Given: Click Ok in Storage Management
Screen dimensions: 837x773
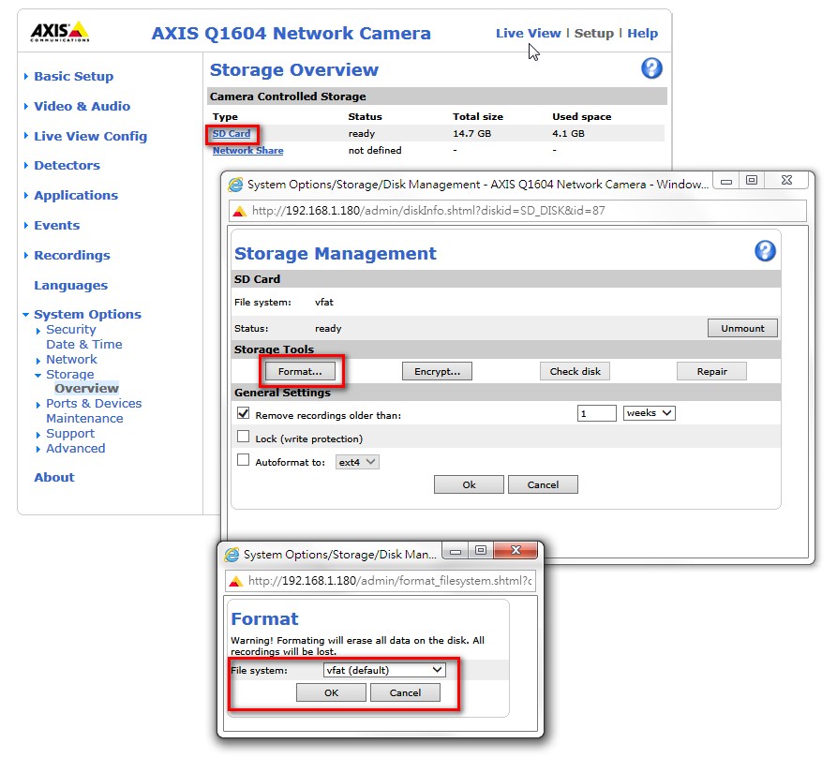Looking at the screenshot, I should click(469, 484).
